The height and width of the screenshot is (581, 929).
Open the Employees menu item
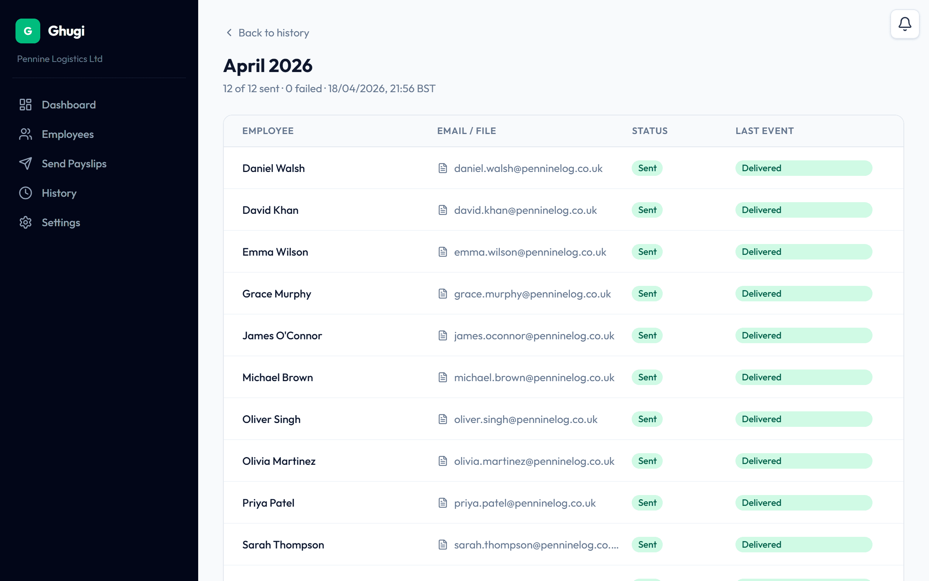pos(68,134)
